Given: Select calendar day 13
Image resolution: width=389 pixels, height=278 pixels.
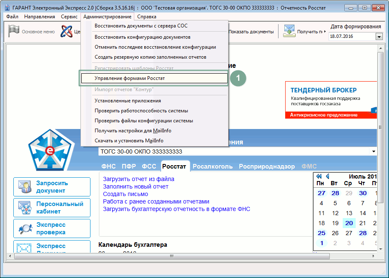Looking at the screenshot, I should [x=349, y=213].
